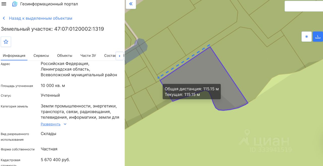
Task: Open the Объекты tab
Action: click(x=65, y=55)
